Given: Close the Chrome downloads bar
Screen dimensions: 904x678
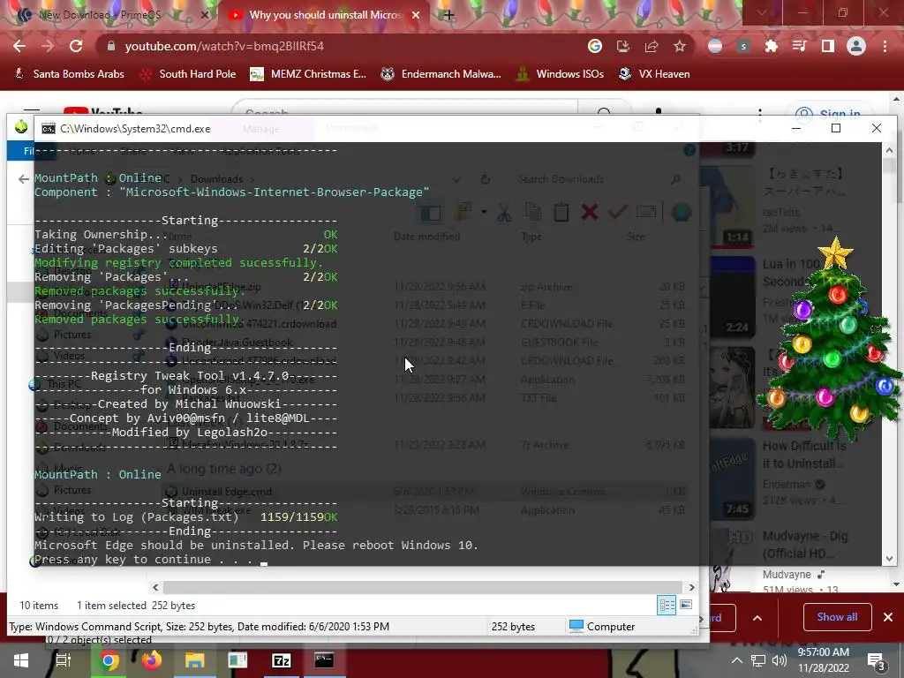Looking at the screenshot, I should pos(888,617).
